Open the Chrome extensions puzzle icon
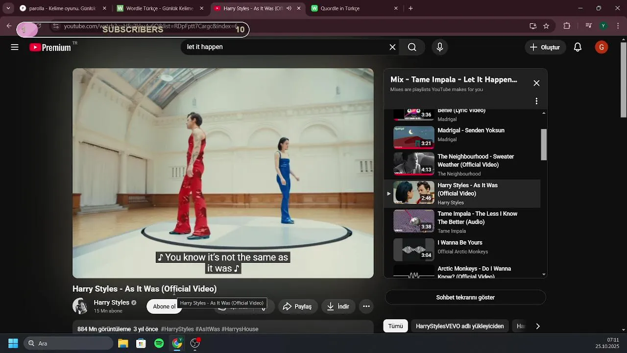 (x=567, y=26)
